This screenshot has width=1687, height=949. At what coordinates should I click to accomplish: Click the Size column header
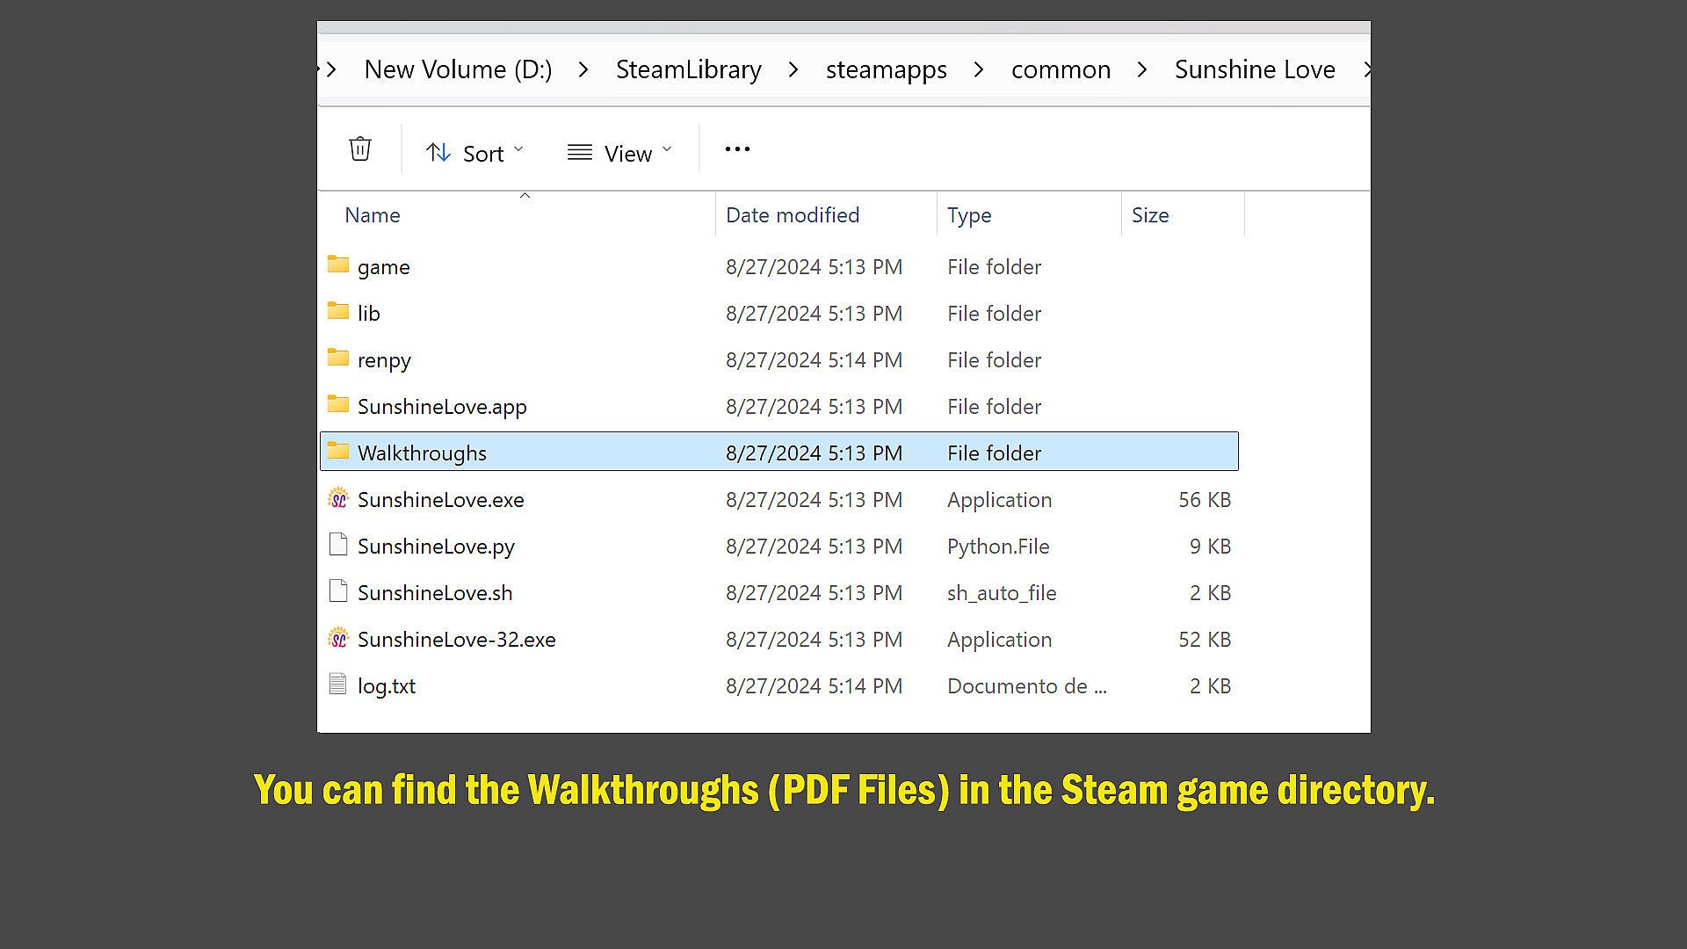point(1150,215)
